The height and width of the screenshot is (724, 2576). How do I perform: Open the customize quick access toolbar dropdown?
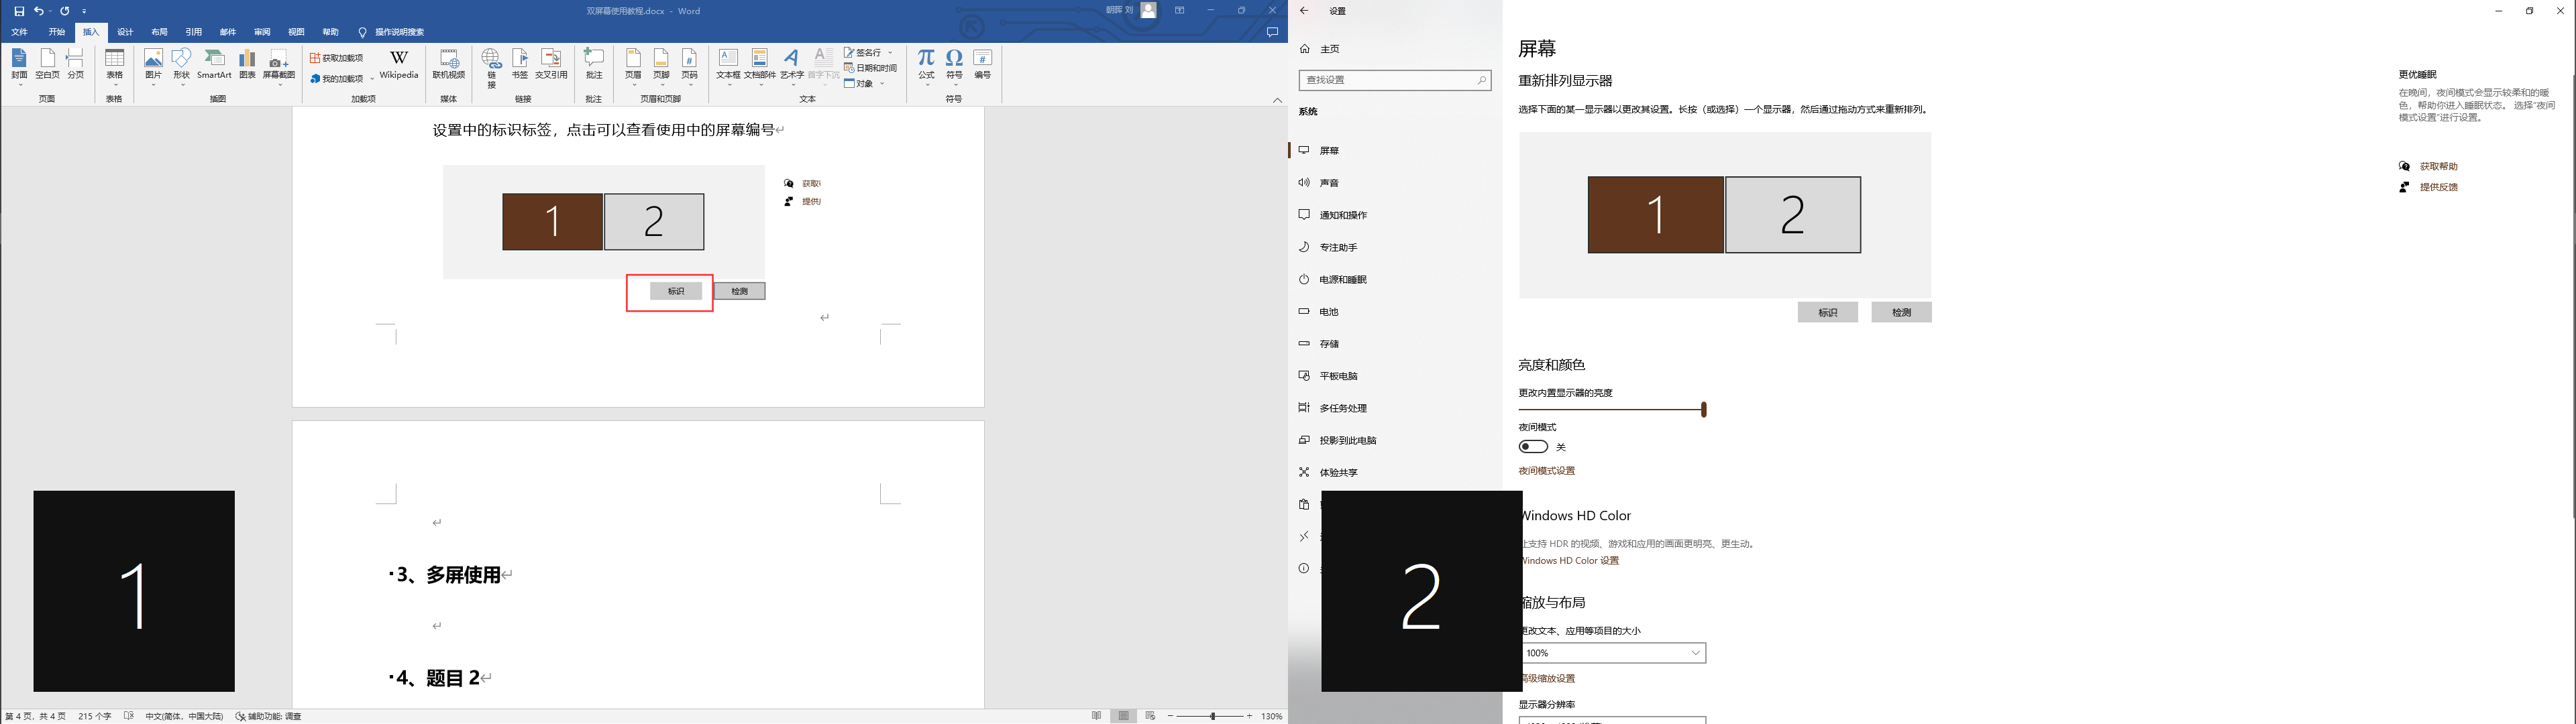point(85,11)
